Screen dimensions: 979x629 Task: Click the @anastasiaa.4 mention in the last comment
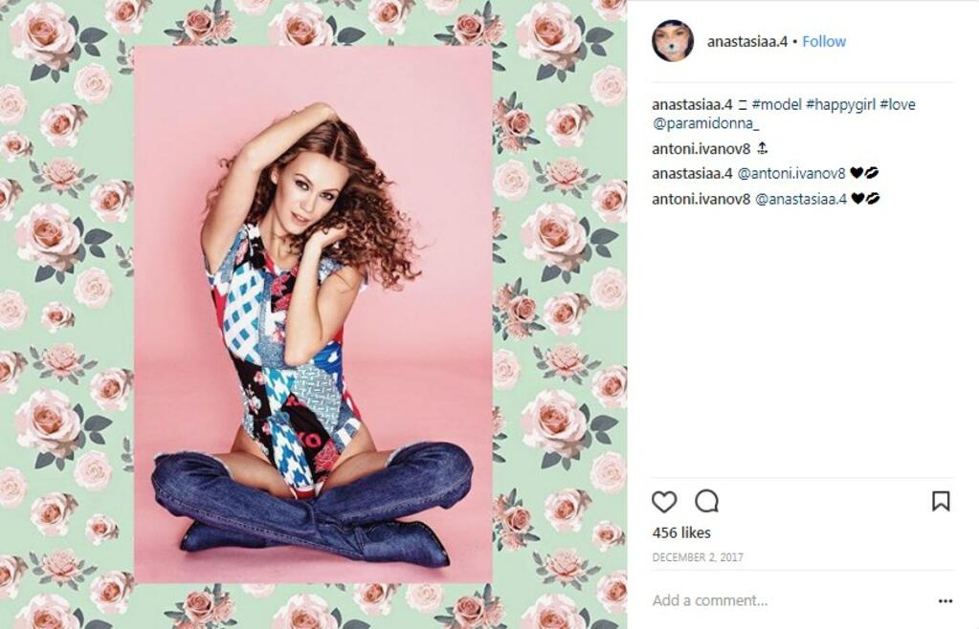800,199
